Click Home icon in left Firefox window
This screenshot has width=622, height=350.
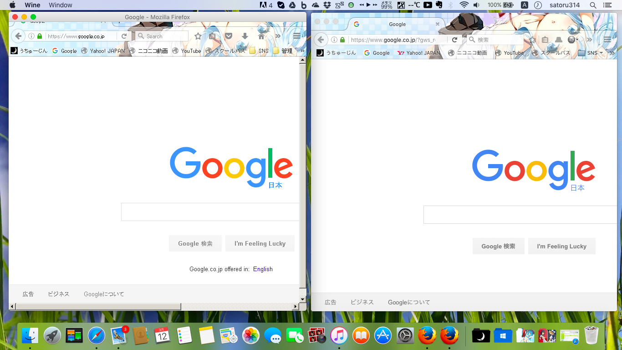(261, 36)
